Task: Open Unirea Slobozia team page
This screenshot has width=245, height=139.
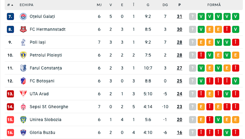Action: (45, 120)
